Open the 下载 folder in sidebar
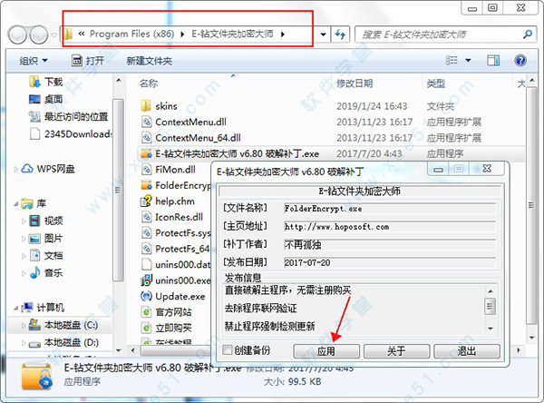The width and height of the screenshot is (544, 403). pyautogui.click(x=46, y=82)
